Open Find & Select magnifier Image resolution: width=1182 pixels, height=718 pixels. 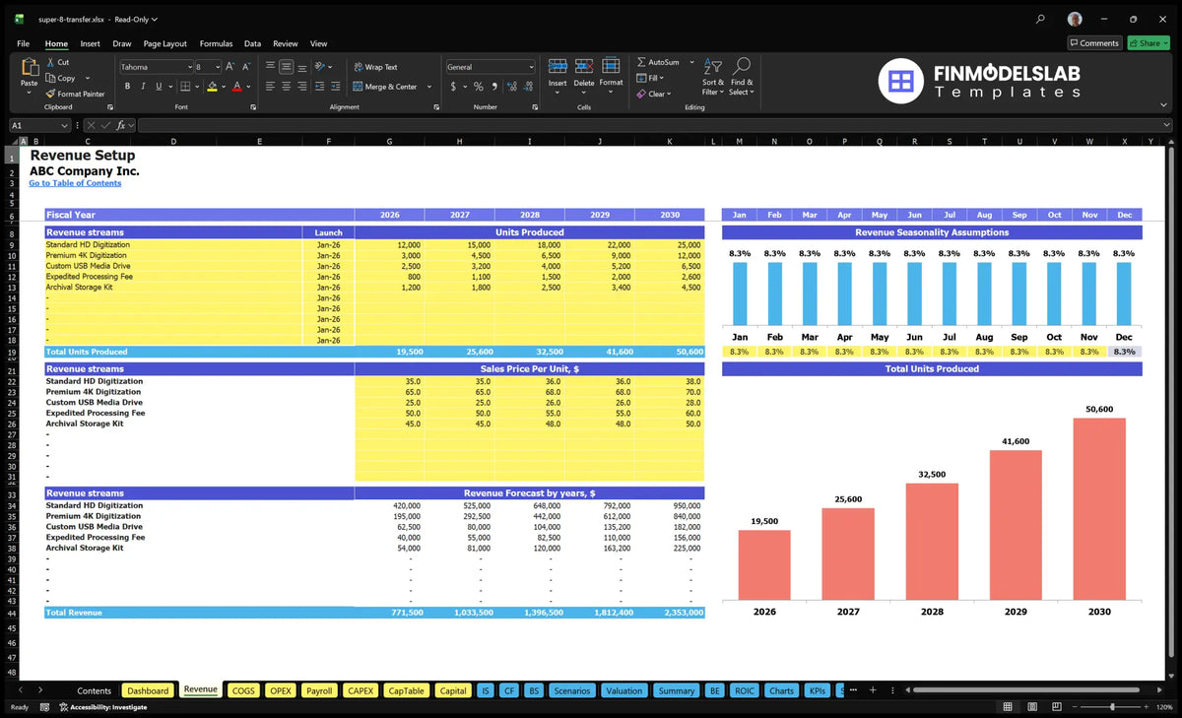742,76
